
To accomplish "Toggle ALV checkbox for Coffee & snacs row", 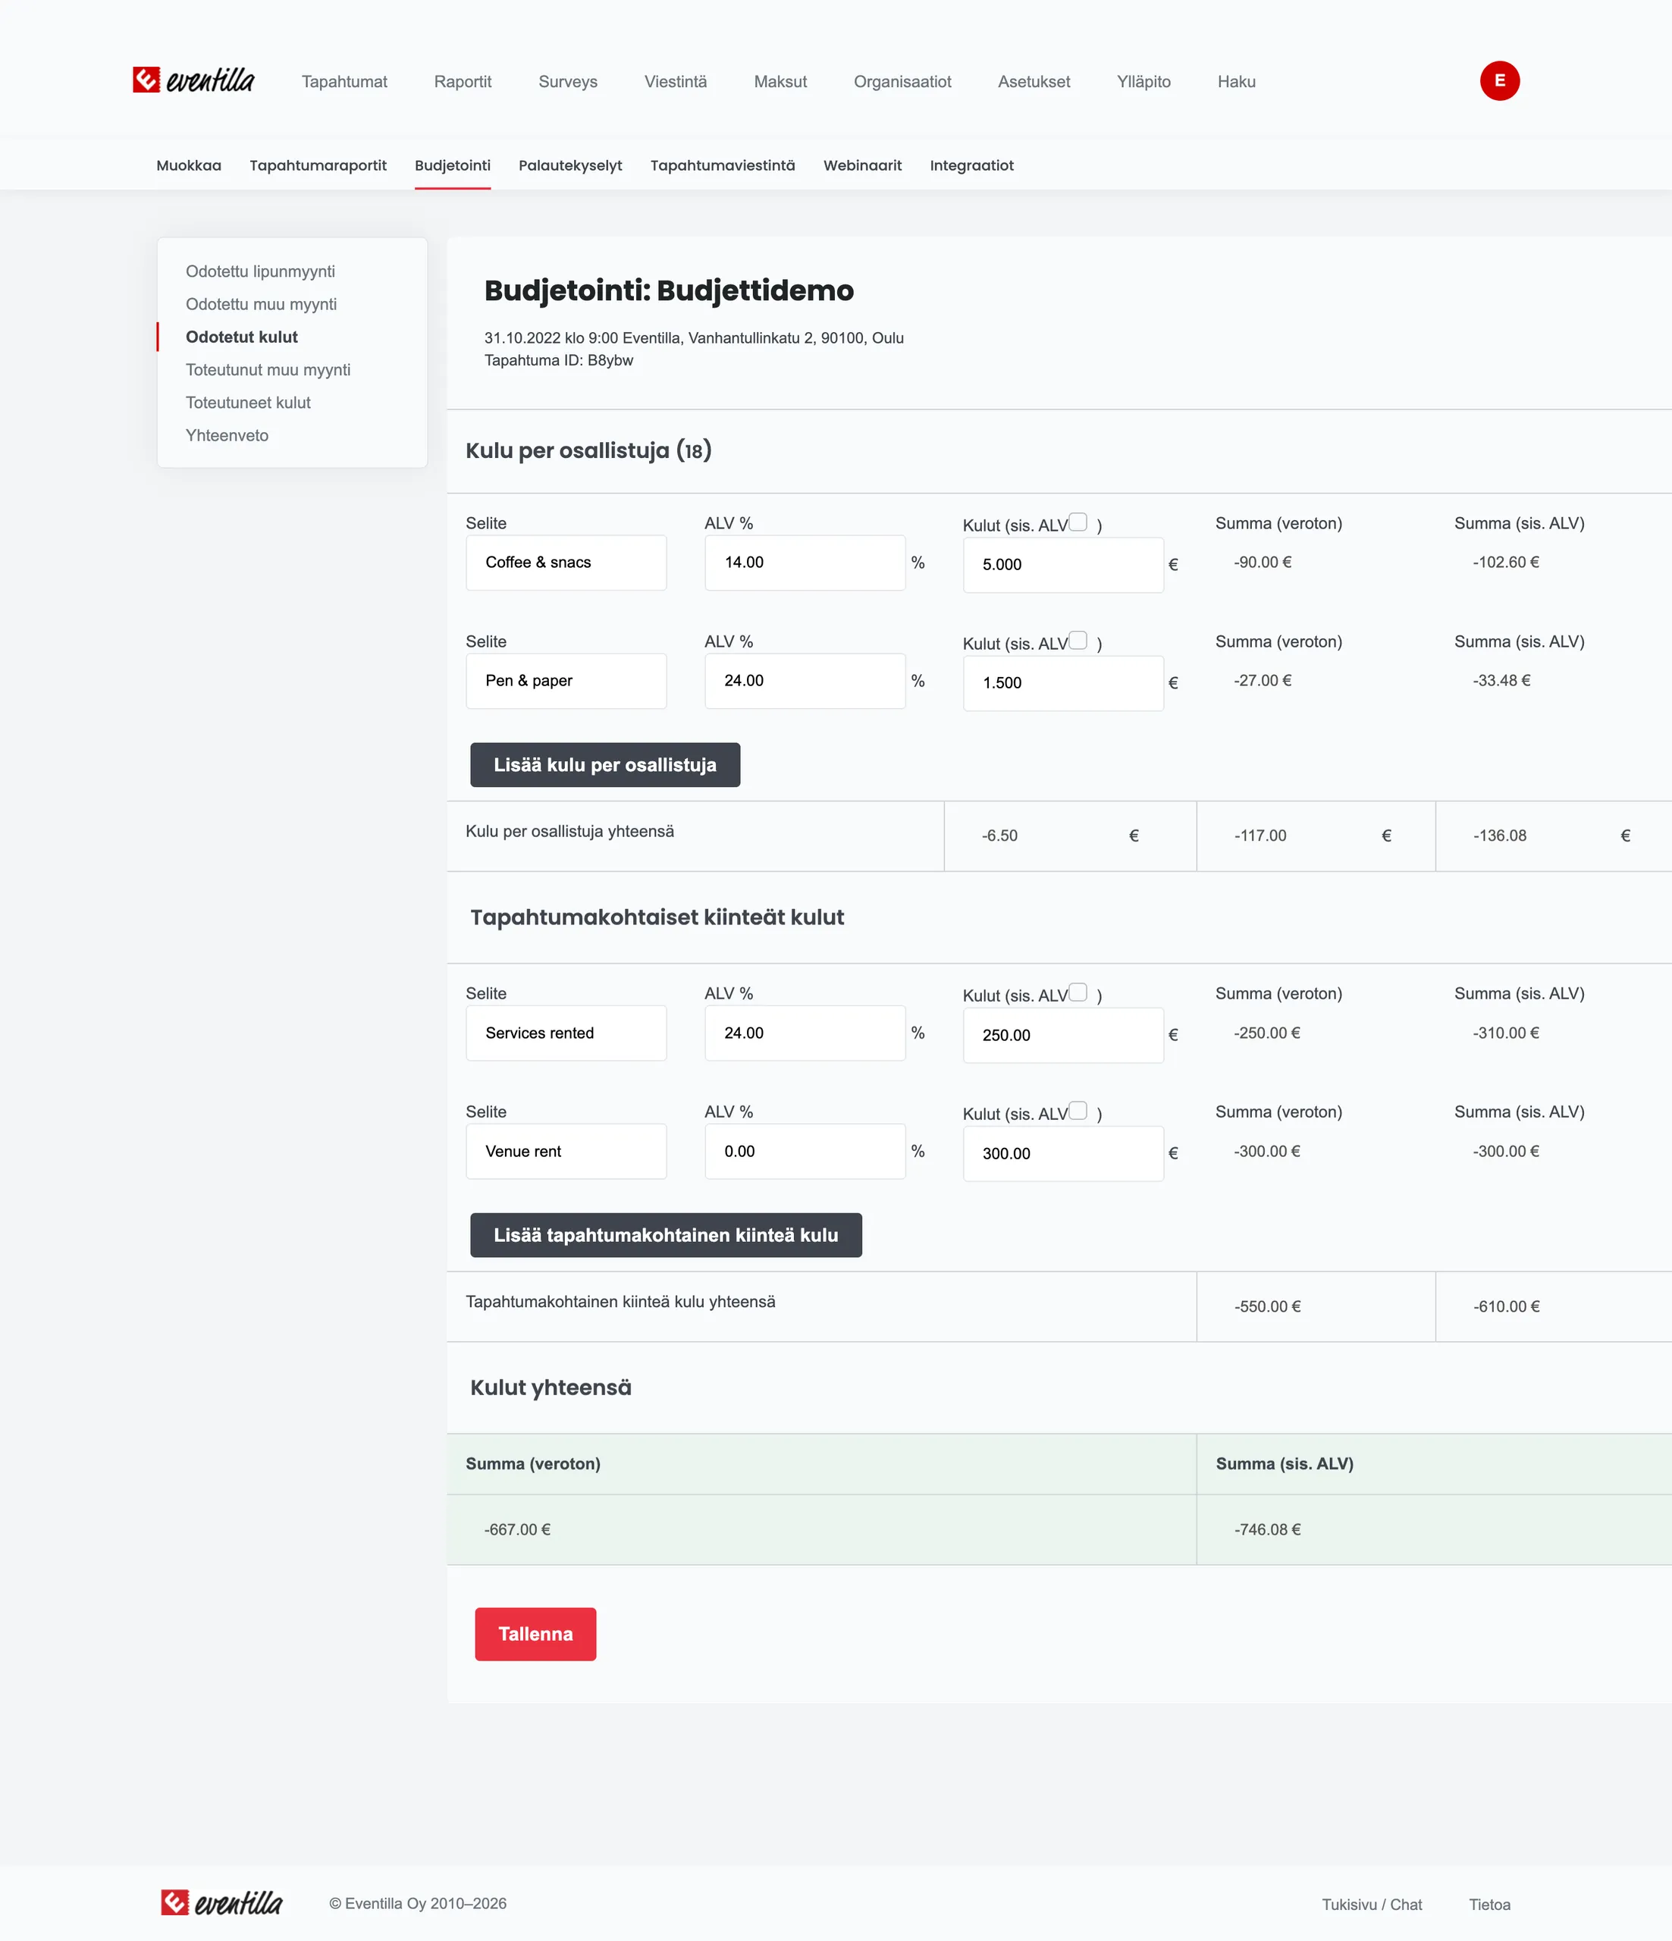I will (x=1078, y=522).
